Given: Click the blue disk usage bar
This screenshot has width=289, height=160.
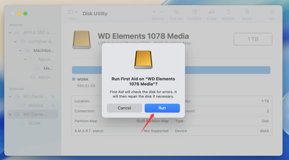Looking at the screenshot, I should [171, 70].
